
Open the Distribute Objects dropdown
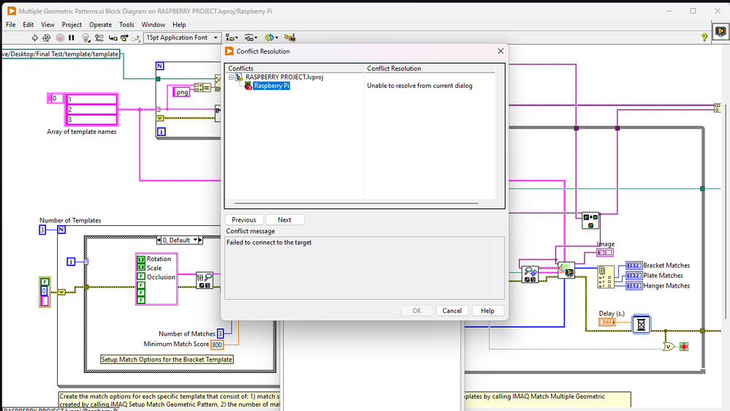251,38
